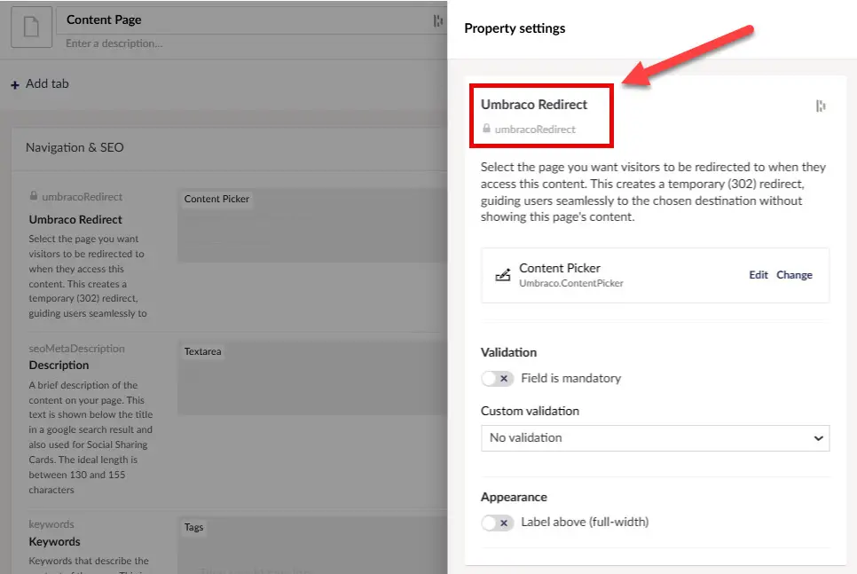Click Change to swap the Content Picker editor
857x574 pixels.
795,275
